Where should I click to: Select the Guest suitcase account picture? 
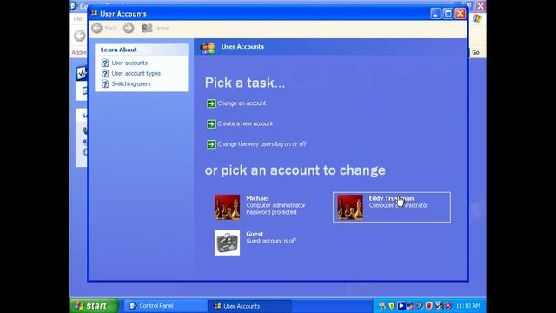227,243
